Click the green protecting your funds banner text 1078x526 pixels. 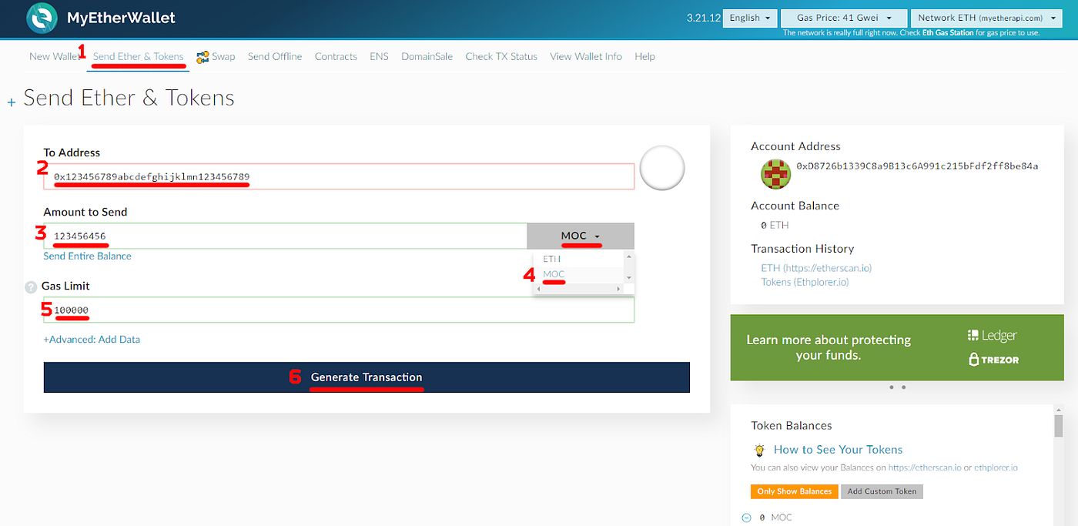coord(829,347)
